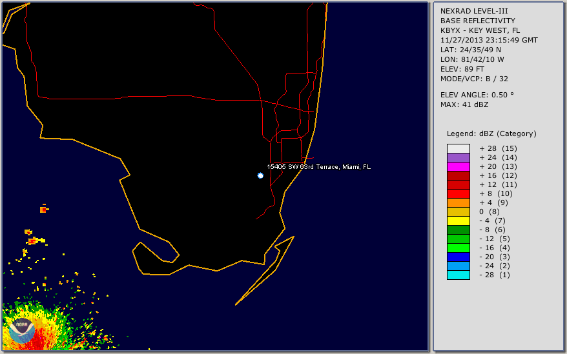Click the -12 (5) green legend swatch
The height and width of the screenshot is (354, 567).
click(x=458, y=239)
